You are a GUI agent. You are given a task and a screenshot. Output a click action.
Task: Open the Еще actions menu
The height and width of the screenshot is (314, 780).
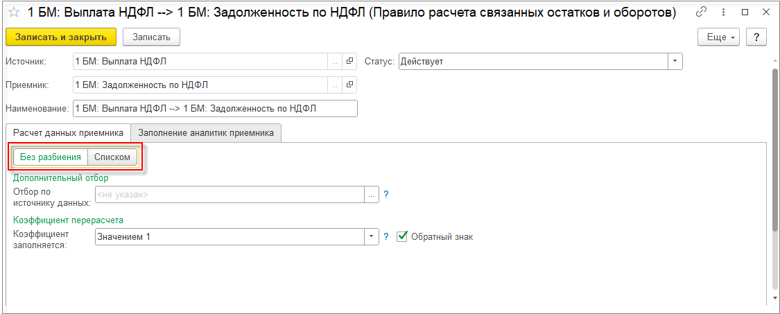[x=720, y=37]
